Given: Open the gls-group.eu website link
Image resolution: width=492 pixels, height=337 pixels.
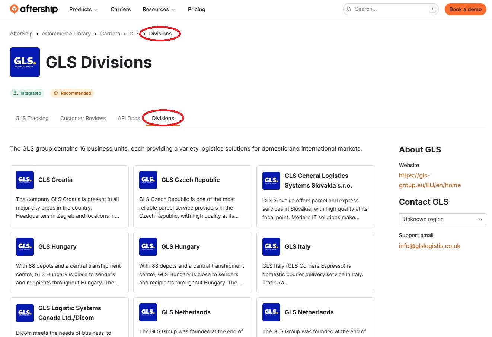Looking at the screenshot, I should [430, 180].
